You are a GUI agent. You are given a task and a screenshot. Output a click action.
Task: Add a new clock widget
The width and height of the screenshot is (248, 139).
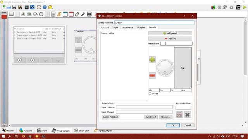[x=89, y=14]
